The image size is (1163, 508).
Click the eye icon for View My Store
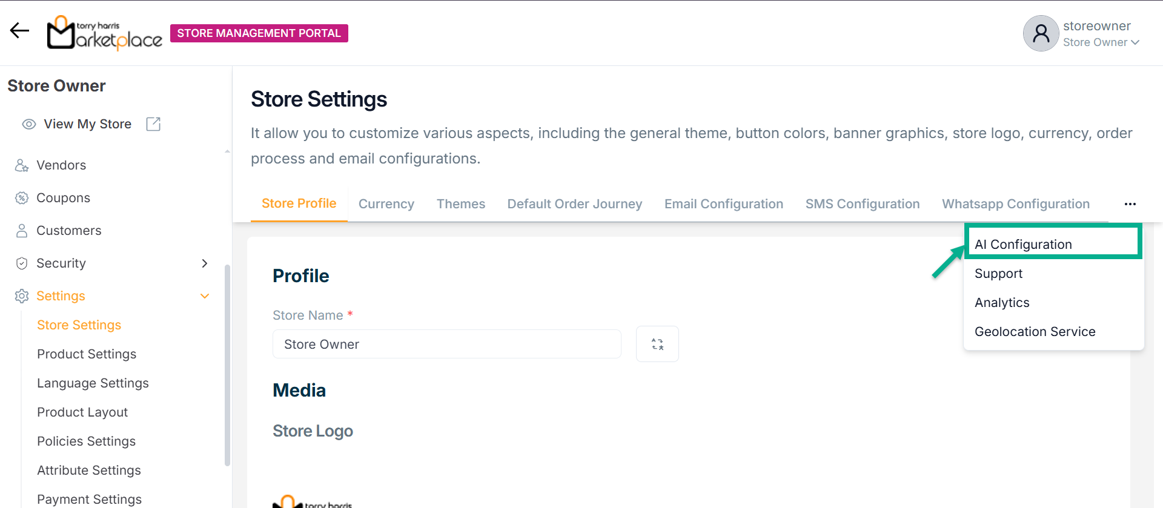[28, 124]
